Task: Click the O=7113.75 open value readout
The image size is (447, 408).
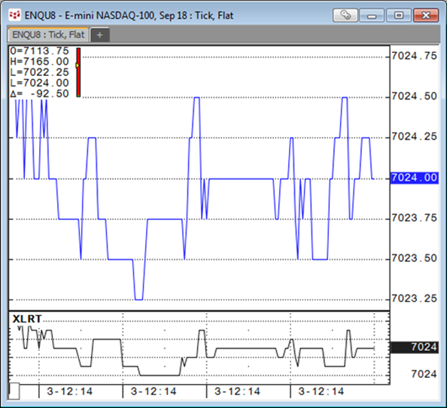Action: click(39, 50)
